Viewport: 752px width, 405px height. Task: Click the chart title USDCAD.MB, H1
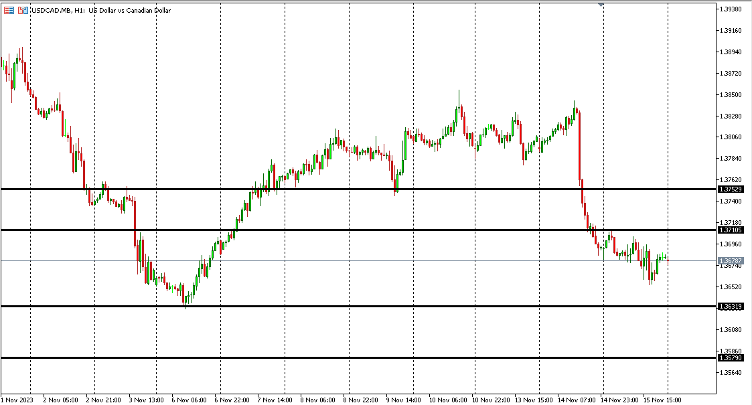(x=58, y=10)
